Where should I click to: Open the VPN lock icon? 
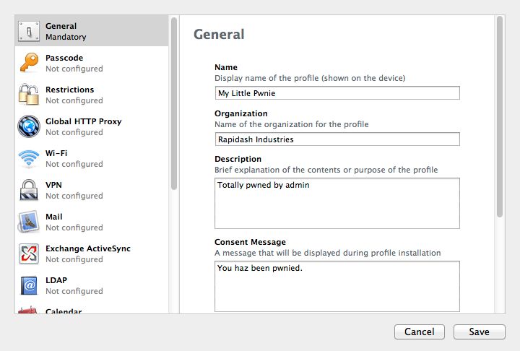click(29, 190)
